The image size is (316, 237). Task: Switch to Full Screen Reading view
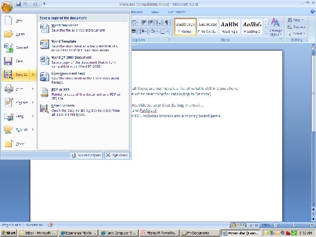[240, 225]
